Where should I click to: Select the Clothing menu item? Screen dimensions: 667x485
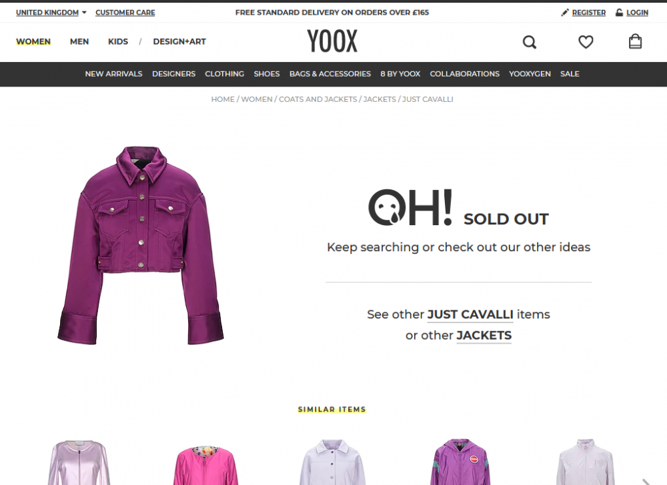(224, 74)
